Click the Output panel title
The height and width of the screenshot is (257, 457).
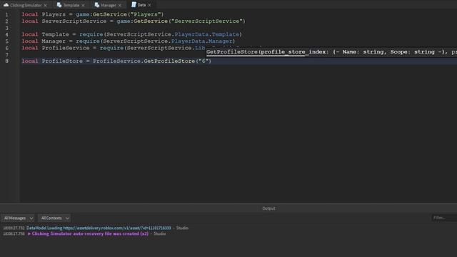(x=268, y=208)
